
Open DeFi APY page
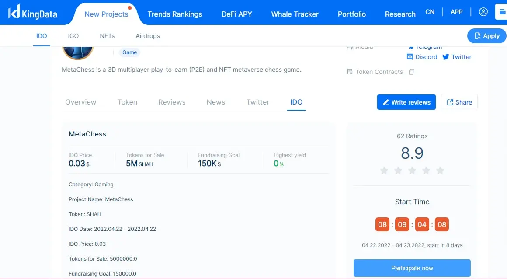point(237,14)
